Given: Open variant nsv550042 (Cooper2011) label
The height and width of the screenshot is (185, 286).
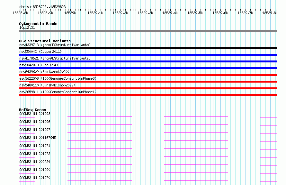Looking at the screenshot, I should [40, 52].
